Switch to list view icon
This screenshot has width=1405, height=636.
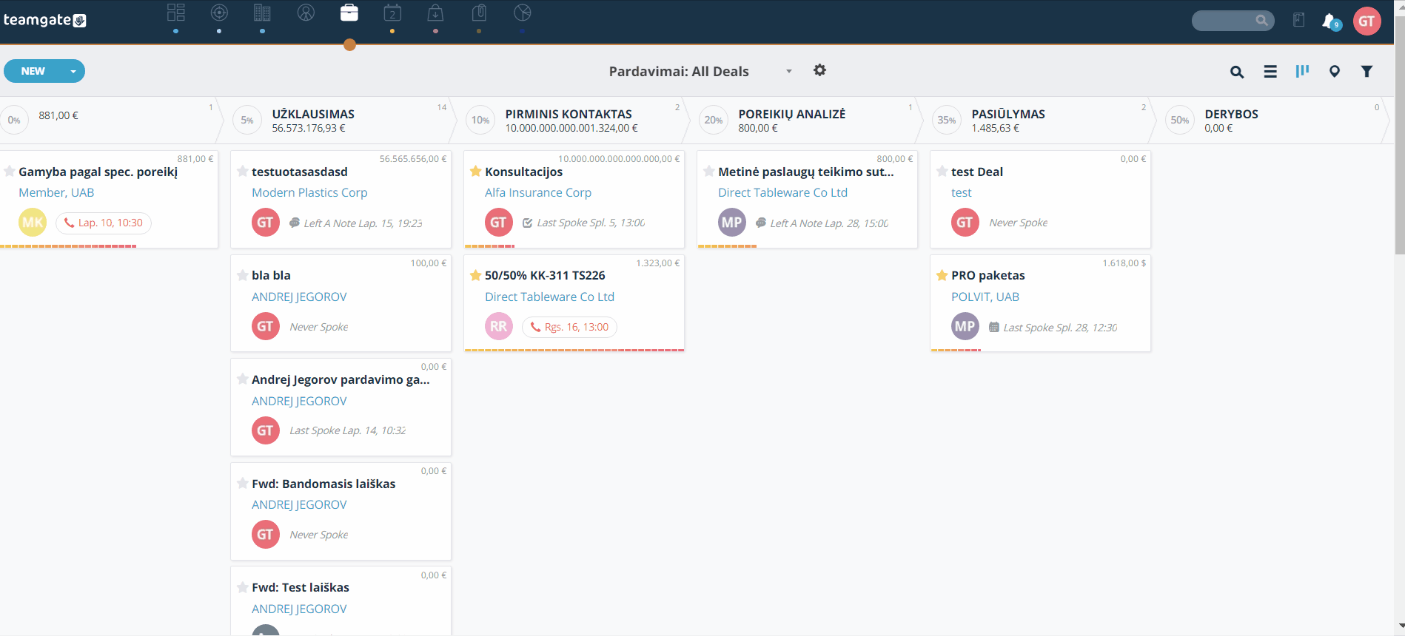click(1270, 72)
